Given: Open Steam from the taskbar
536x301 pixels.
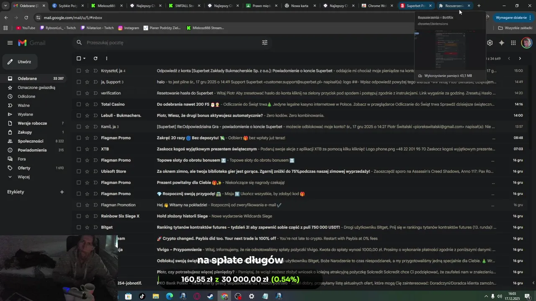Looking at the screenshot, I should coord(210,296).
